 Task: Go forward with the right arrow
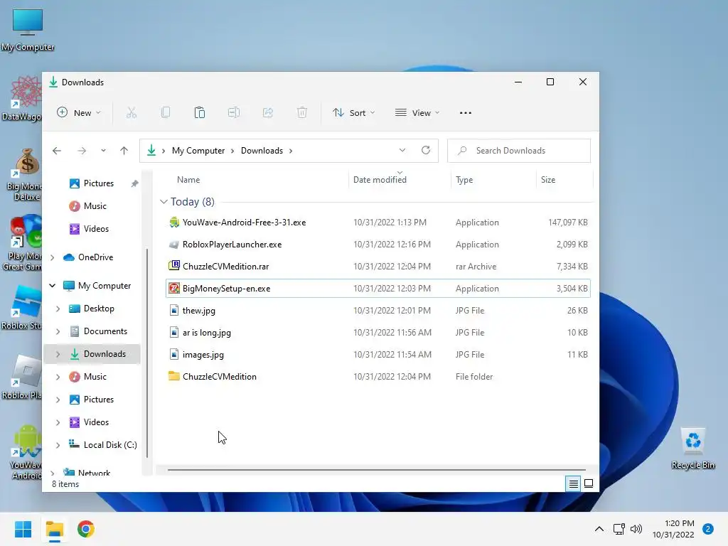pyautogui.click(x=82, y=151)
